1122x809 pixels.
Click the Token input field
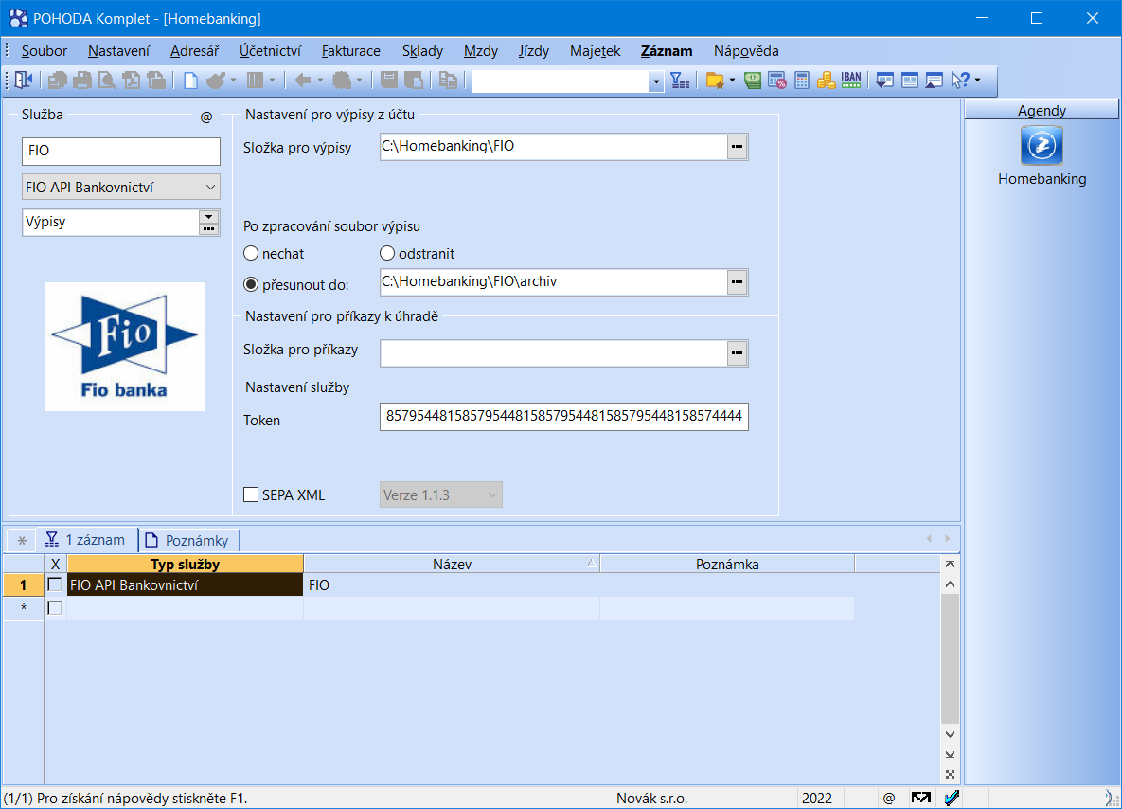pos(563,418)
